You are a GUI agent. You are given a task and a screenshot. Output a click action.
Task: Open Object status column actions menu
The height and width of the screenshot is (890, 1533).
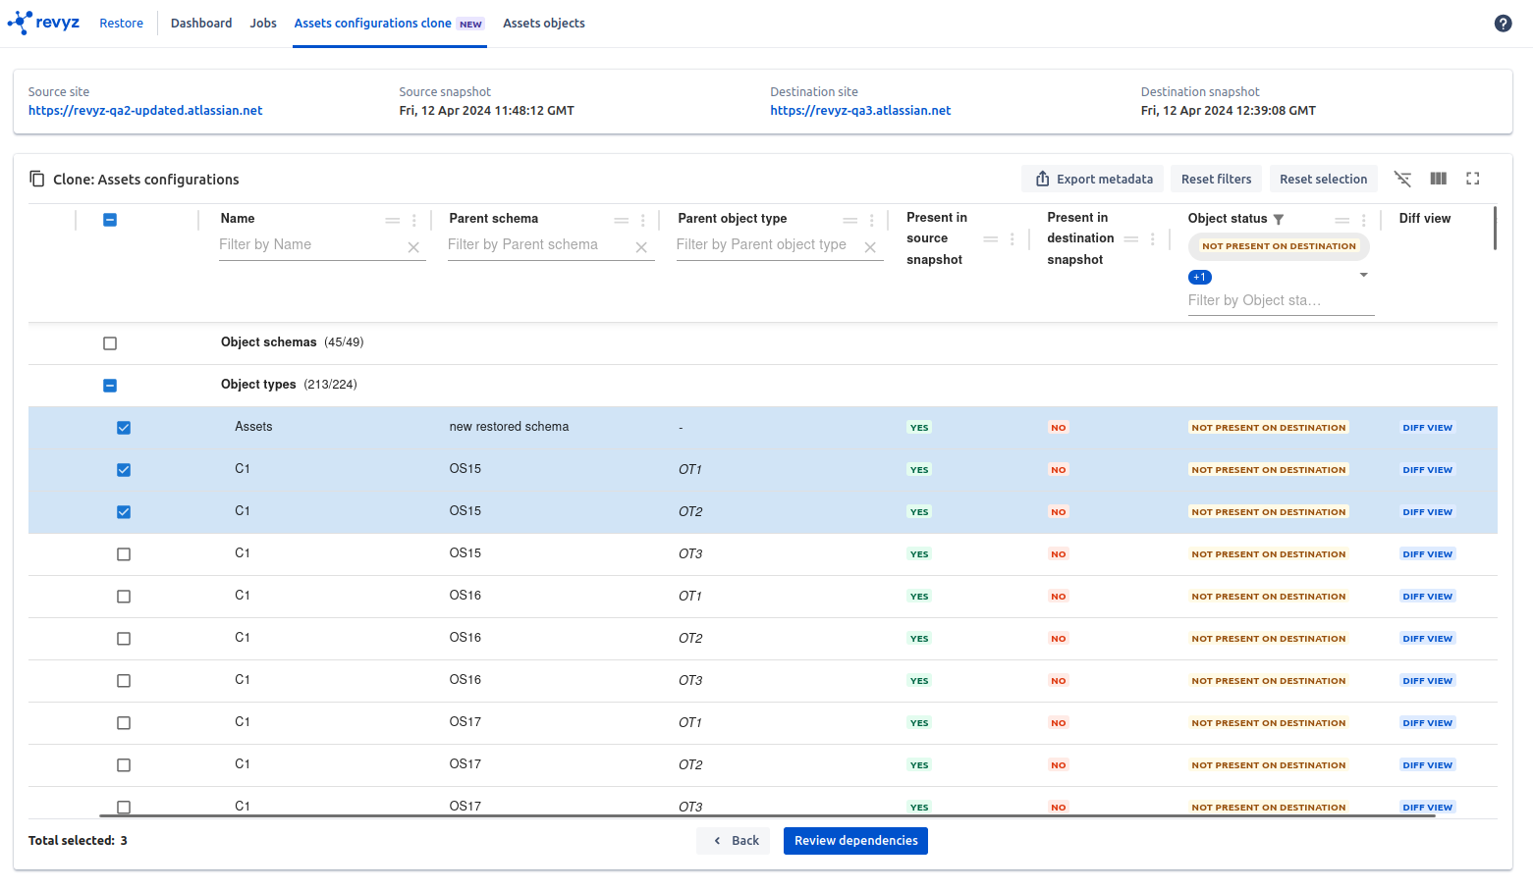pos(1364,220)
